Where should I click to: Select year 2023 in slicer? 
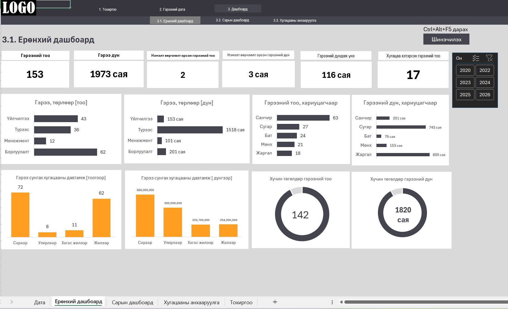click(x=465, y=83)
